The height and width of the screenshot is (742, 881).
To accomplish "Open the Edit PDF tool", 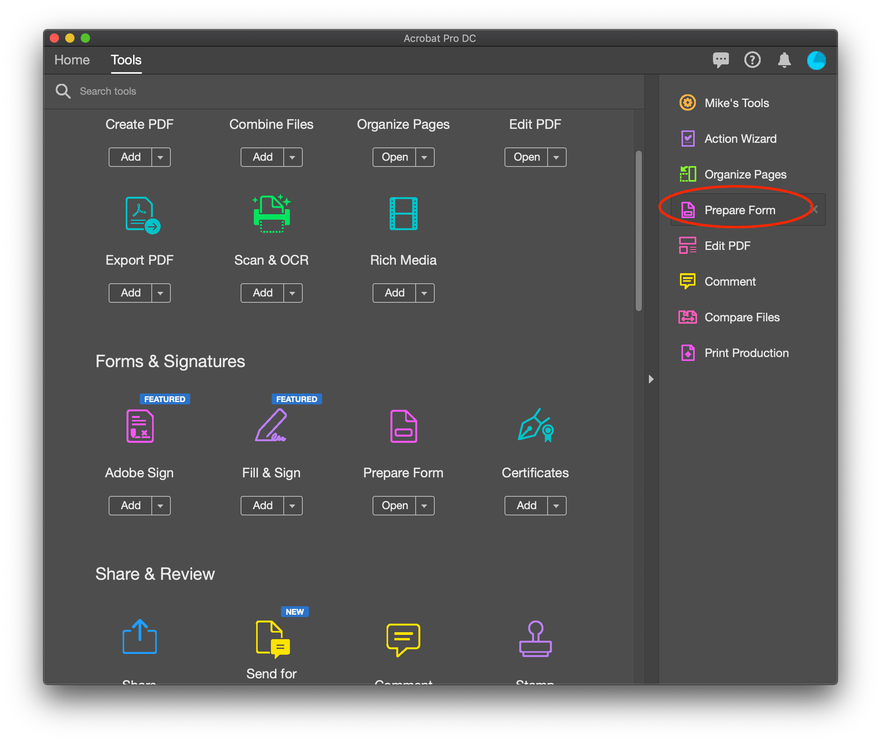I will click(526, 157).
